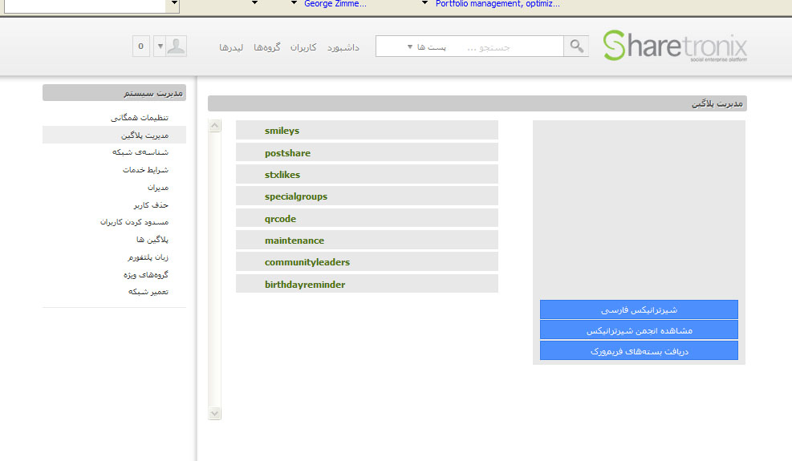Viewport: 792px width, 461px height.
Task: Click the مدیریت پلاگین page title bar
Action: (477, 103)
